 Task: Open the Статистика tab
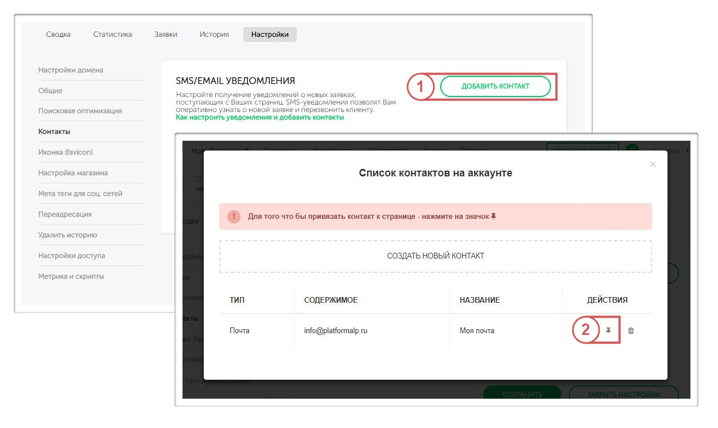(112, 34)
